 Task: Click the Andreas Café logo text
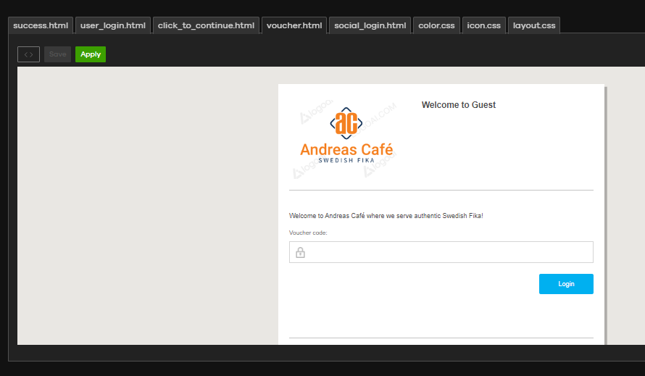[x=346, y=149]
